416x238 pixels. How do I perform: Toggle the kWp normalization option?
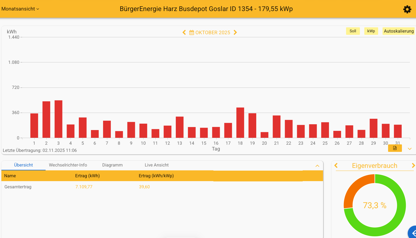(x=371, y=31)
